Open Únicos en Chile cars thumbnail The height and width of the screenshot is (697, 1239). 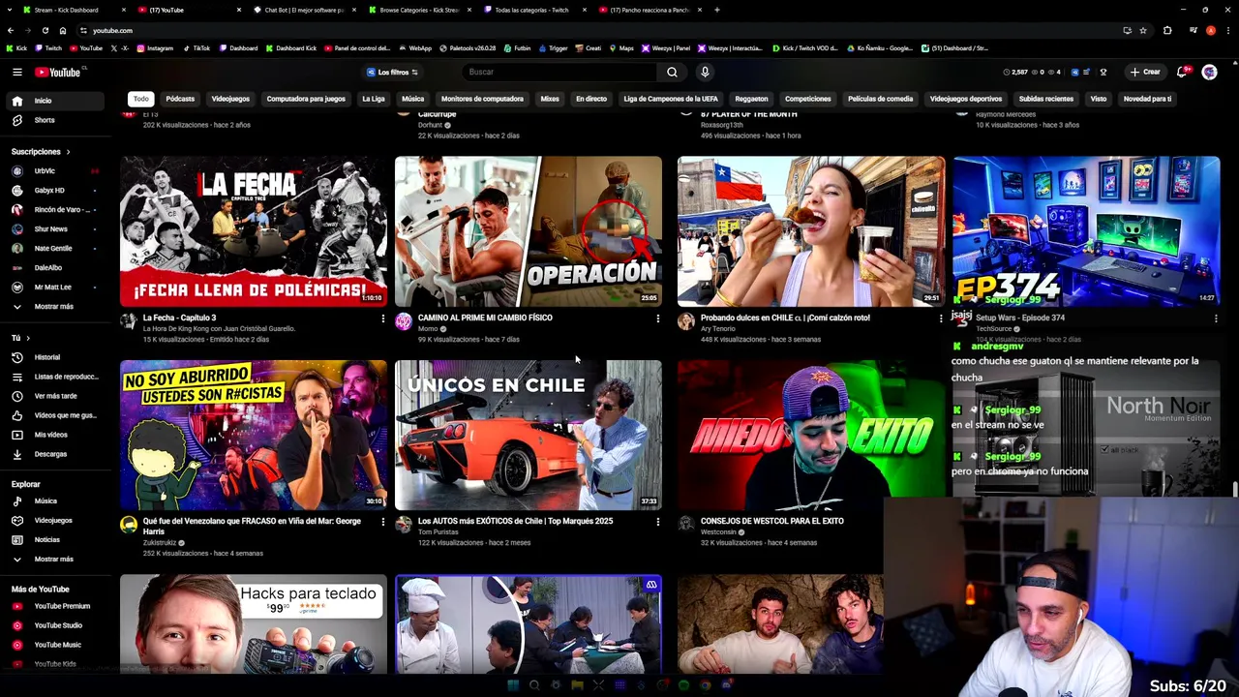click(529, 435)
